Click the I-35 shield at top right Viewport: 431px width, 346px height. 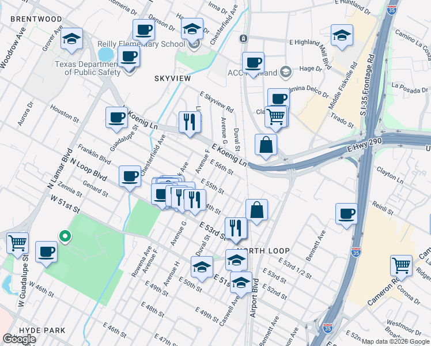pyautogui.click(x=392, y=10)
